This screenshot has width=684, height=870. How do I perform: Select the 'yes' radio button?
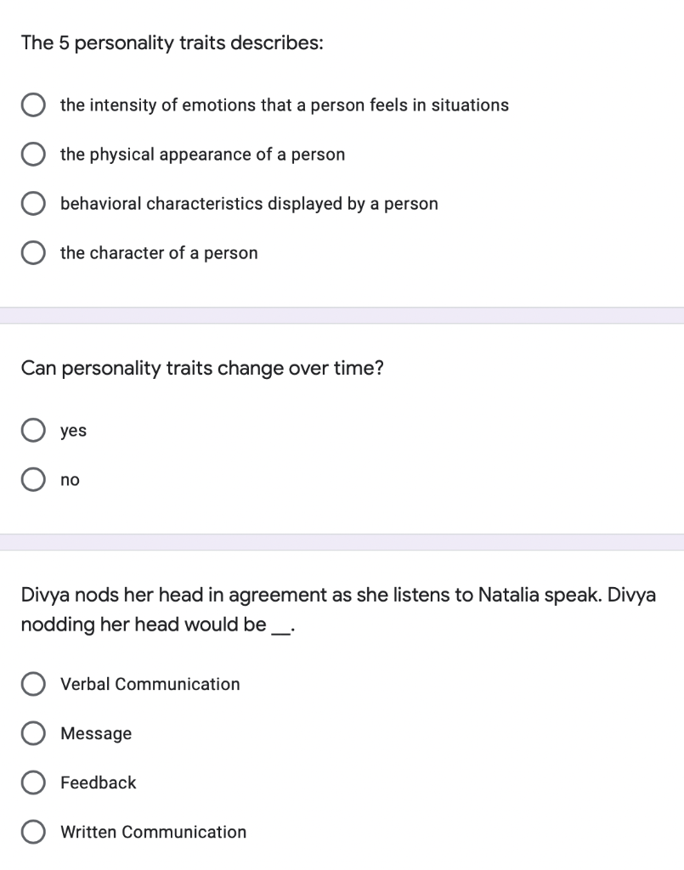pyautogui.click(x=34, y=431)
